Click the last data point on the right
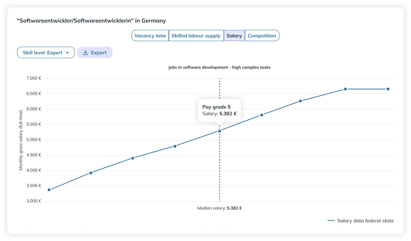Screen dimensions: 411x241 click(x=388, y=89)
